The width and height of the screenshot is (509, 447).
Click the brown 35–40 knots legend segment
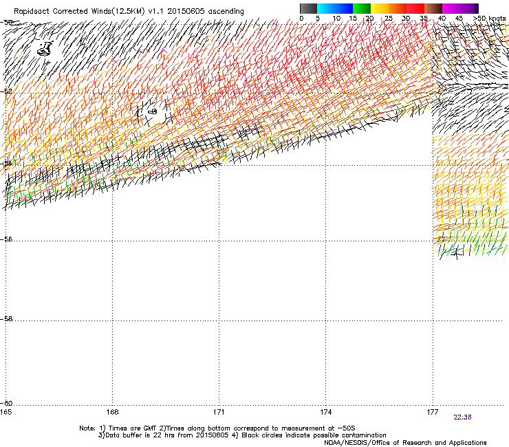(433, 8)
